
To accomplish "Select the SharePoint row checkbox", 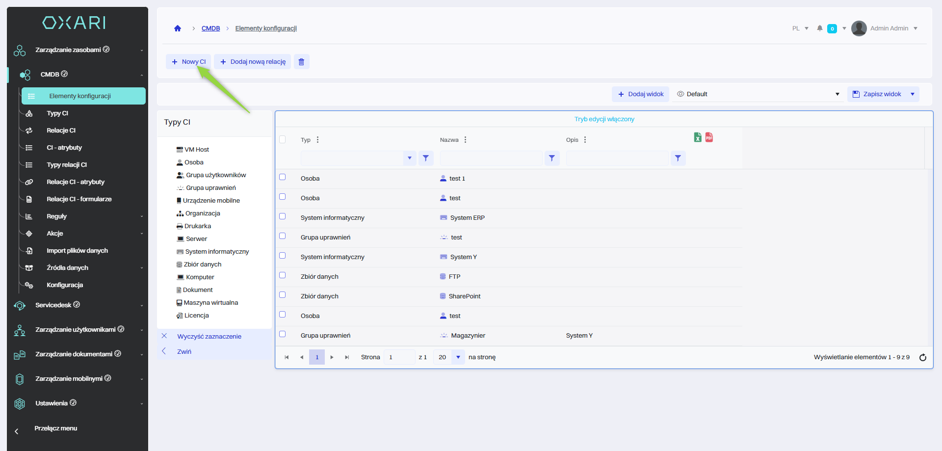I will point(283,295).
